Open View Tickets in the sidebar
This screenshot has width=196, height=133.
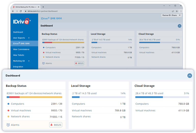coord(19,55)
